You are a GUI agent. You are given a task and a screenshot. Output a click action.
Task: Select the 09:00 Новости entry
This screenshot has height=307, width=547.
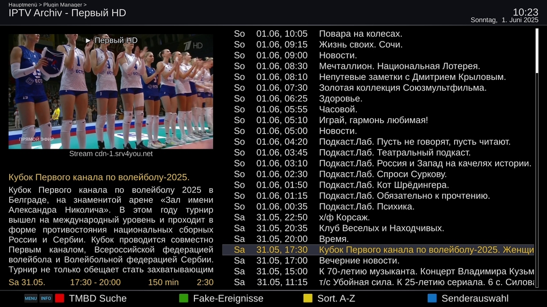point(378,55)
